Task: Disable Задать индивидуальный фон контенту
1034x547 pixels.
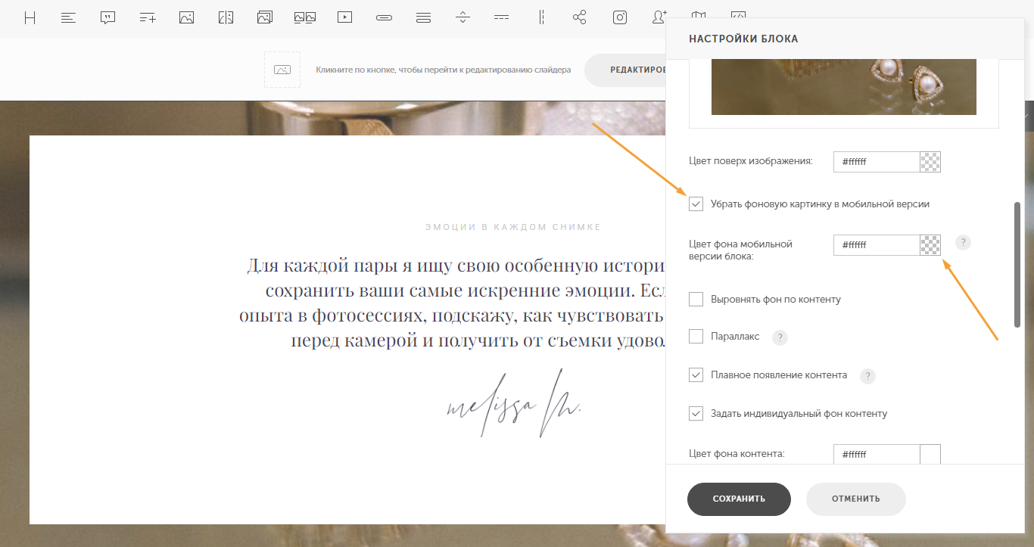Action: (x=696, y=414)
